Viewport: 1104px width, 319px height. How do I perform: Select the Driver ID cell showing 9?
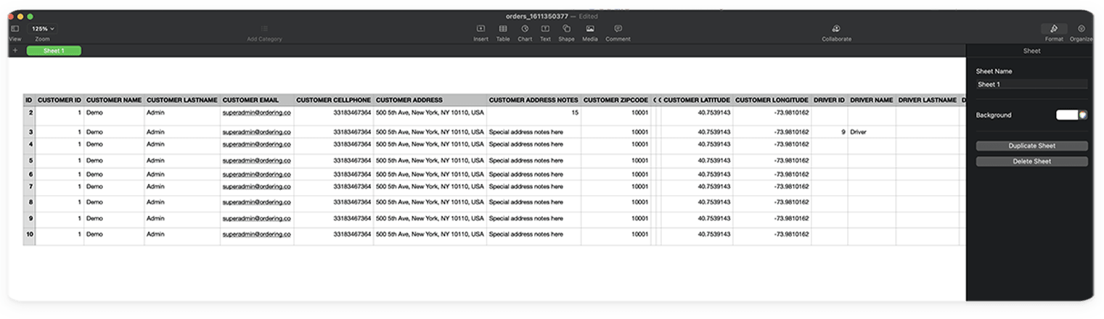[830, 132]
